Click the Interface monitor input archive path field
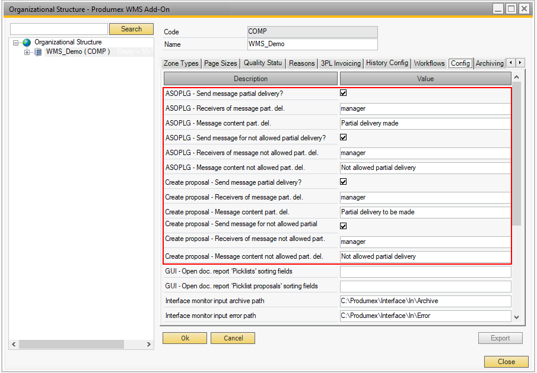This screenshot has width=537, height=373. click(x=425, y=301)
